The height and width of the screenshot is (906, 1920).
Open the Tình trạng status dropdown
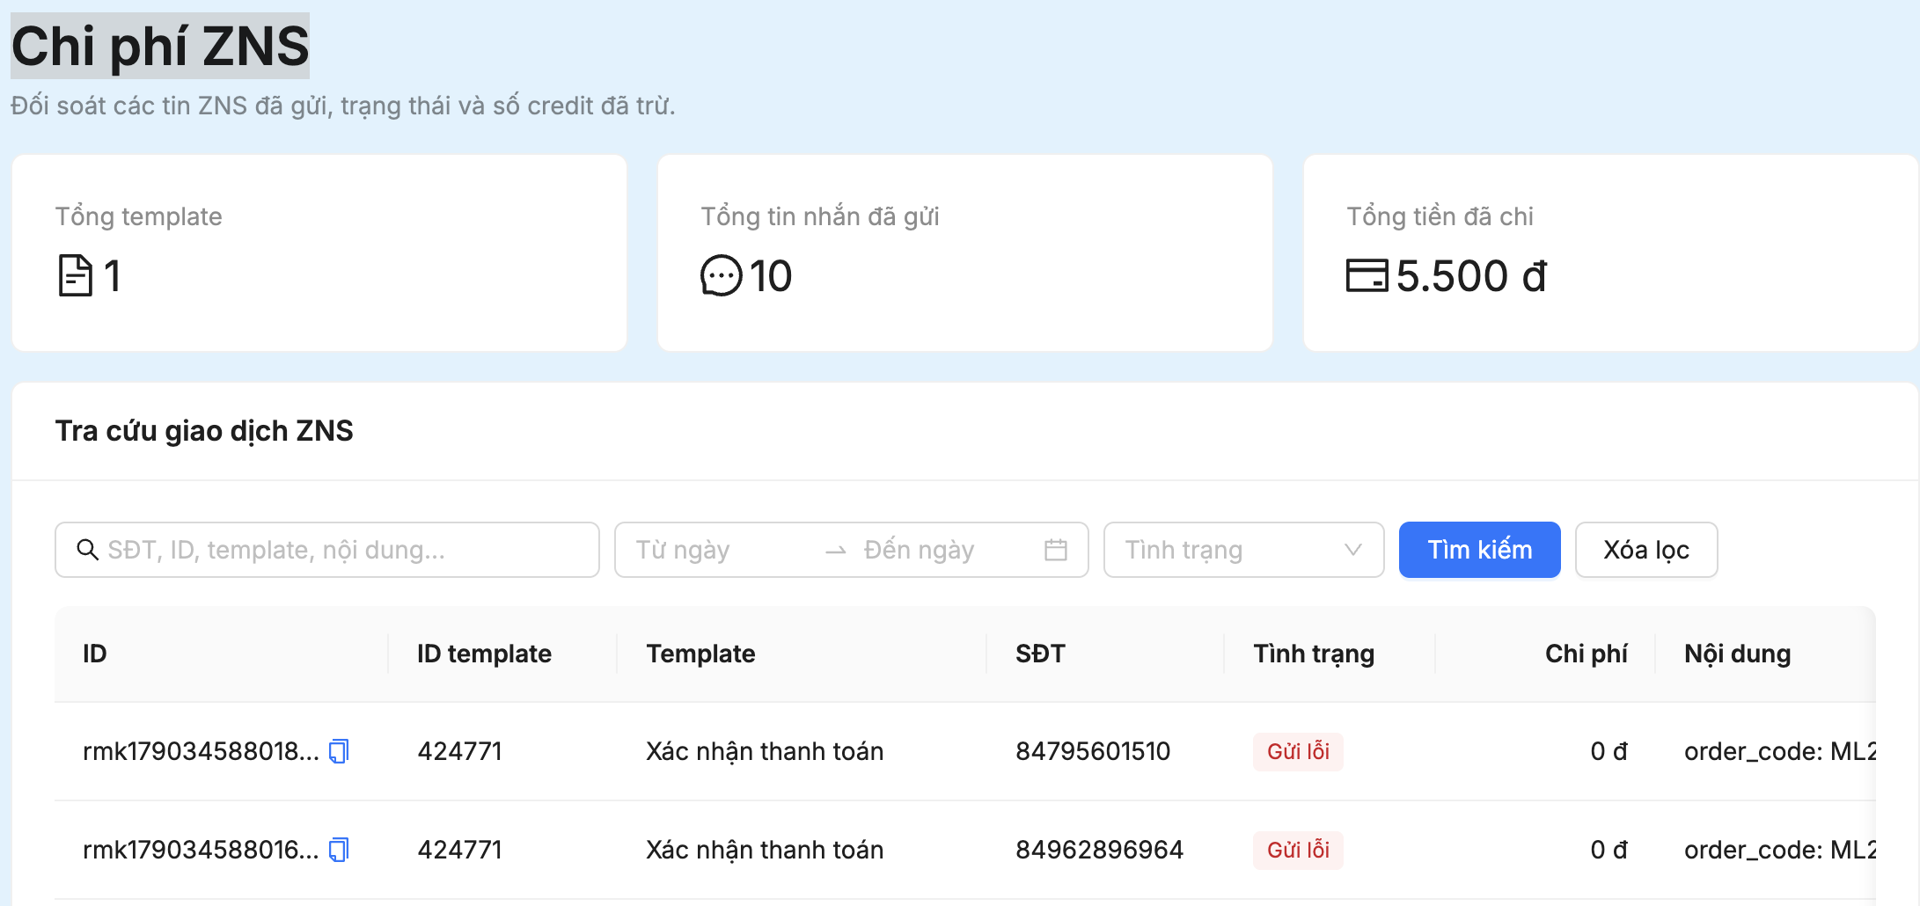coord(1244,550)
